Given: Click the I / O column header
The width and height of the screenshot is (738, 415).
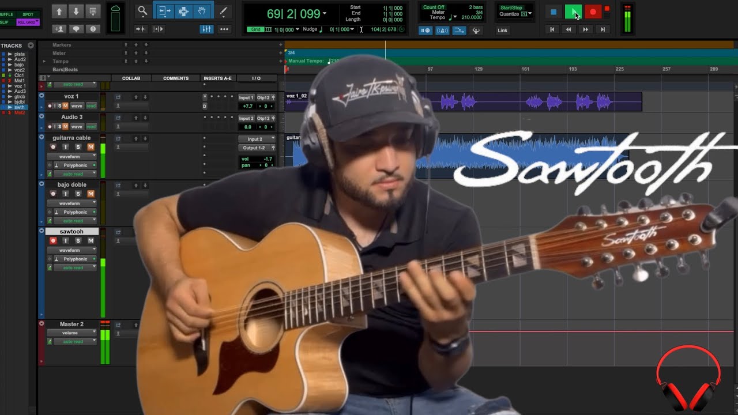Looking at the screenshot, I should 256,78.
